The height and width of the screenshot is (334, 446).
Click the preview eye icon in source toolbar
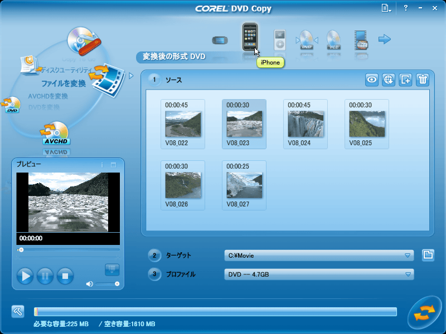[x=372, y=80]
